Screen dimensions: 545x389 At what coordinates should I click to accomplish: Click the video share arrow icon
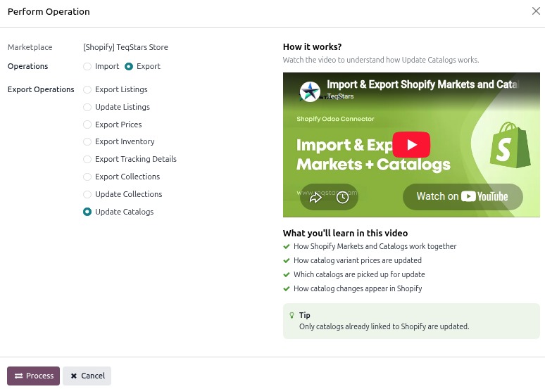315,198
